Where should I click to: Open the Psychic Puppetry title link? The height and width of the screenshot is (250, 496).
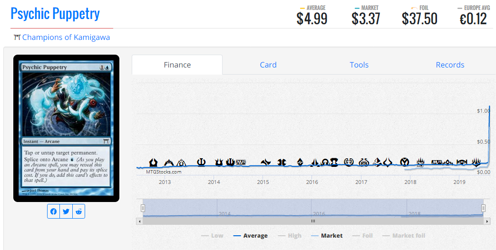pos(55,14)
